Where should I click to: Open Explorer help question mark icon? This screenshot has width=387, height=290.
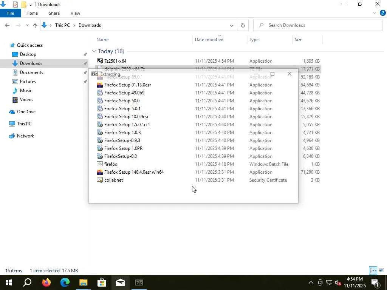(382, 13)
